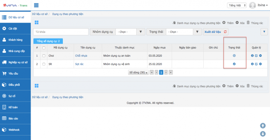Open Khách hàng in the sidebar
270x140 pixels.
(x=16, y=40)
